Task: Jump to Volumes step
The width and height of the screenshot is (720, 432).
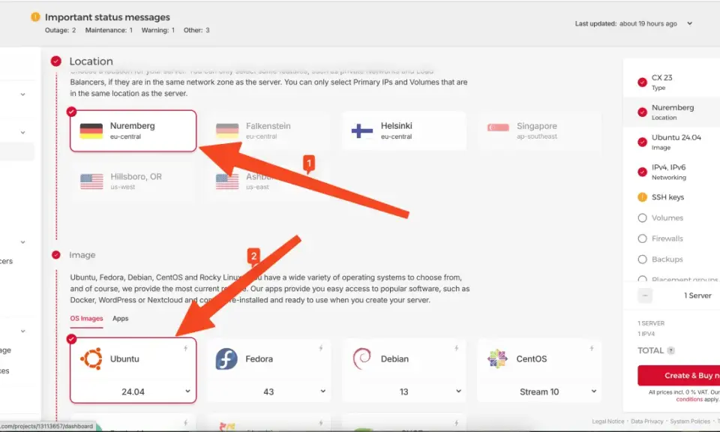Action: [x=667, y=218]
